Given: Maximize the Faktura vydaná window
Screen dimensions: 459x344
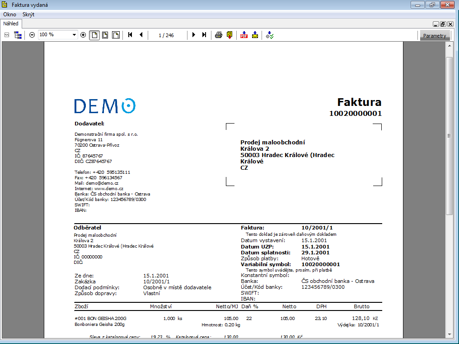Looking at the screenshot, I should tap(432, 5).
